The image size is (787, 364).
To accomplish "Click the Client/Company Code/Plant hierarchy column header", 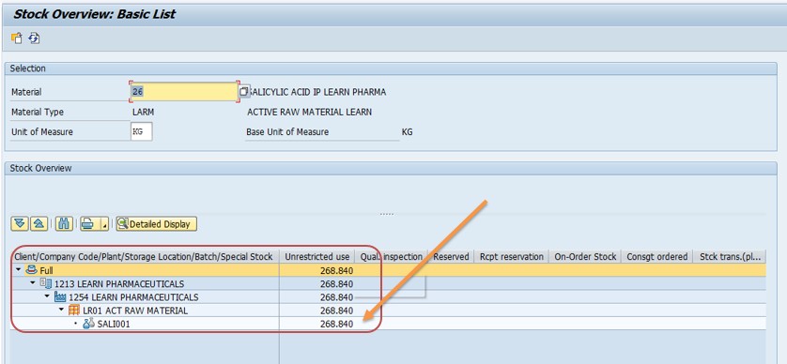I will pos(145,257).
